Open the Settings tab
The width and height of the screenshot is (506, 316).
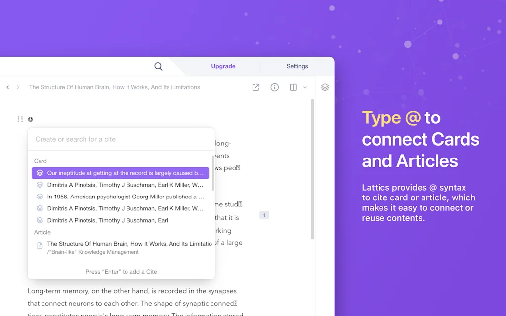pos(297,66)
